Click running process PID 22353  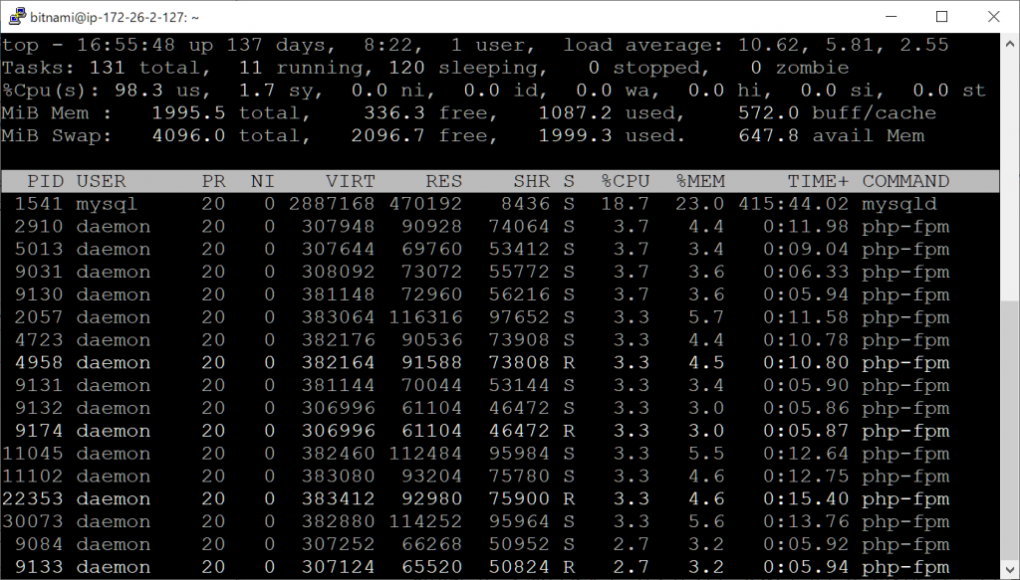pos(33,499)
